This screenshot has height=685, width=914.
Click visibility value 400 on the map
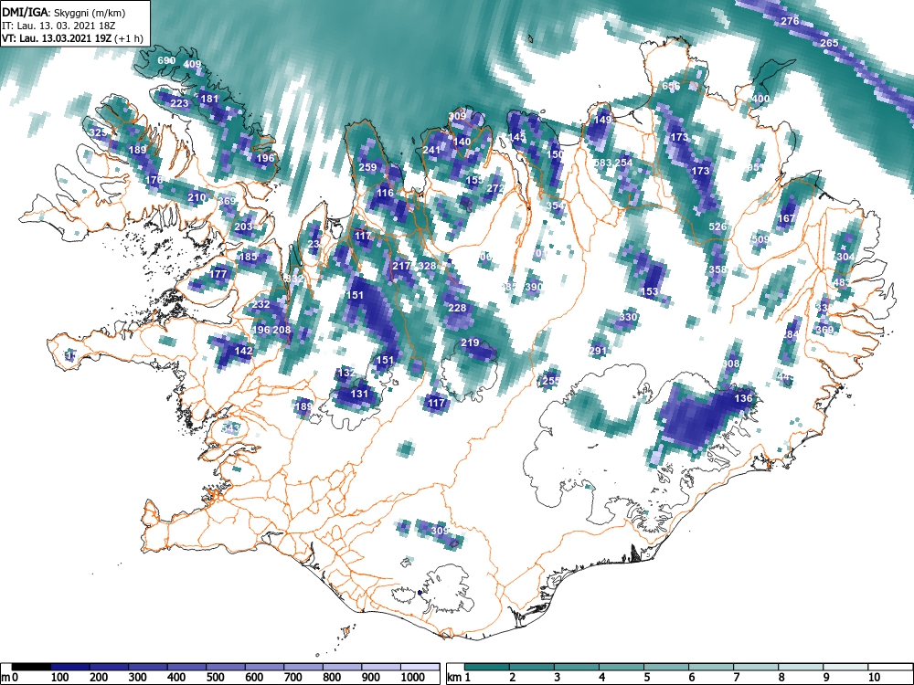click(x=760, y=99)
